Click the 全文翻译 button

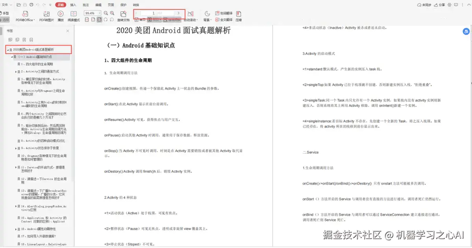click(x=224, y=20)
